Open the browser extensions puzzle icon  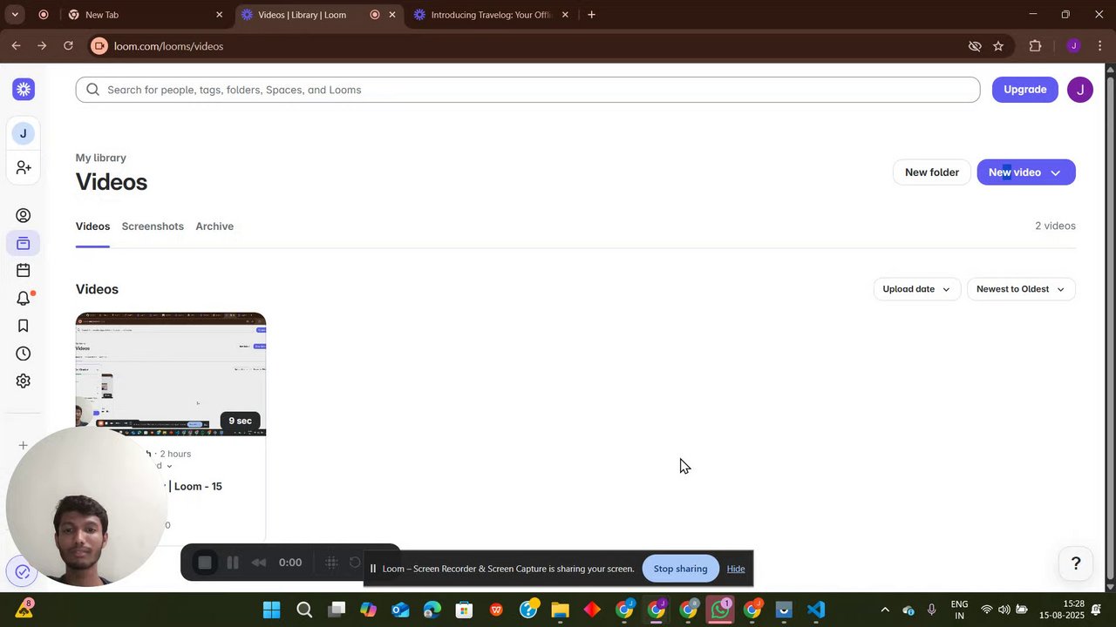click(1036, 46)
